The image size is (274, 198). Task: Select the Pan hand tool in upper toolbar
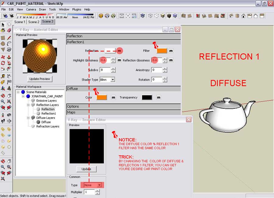point(9,96)
